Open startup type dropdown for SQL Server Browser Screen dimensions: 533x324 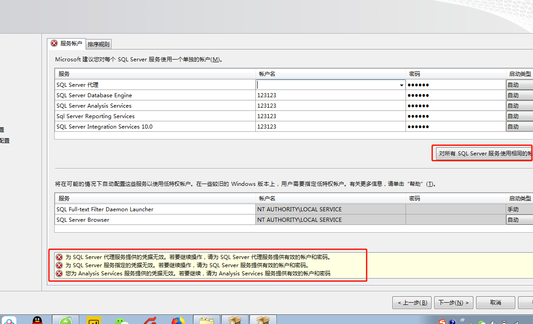[519, 220]
